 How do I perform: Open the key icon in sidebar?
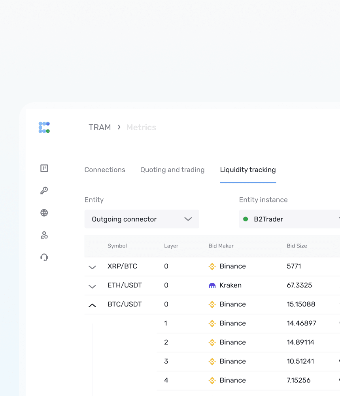tap(44, 190)
